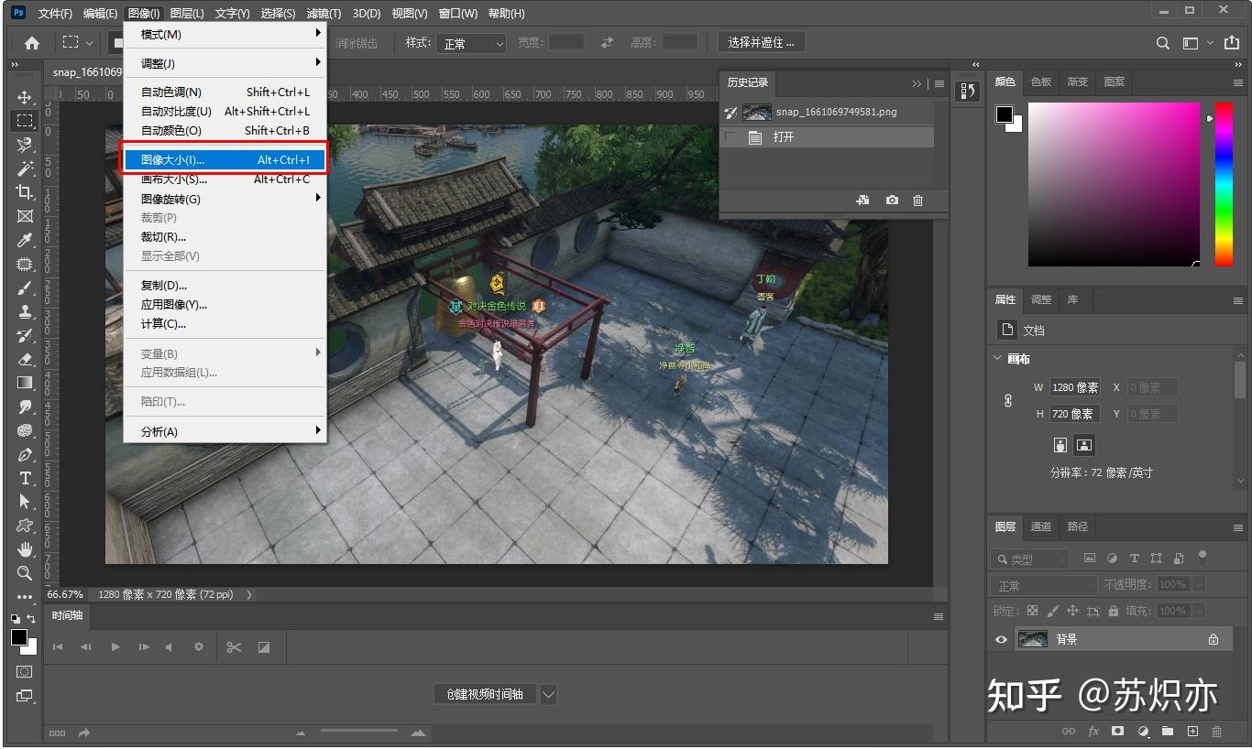Select the portrait orientation button in Properties
This screenshot has height=749, width=1252.
(x=1060, y=445)
